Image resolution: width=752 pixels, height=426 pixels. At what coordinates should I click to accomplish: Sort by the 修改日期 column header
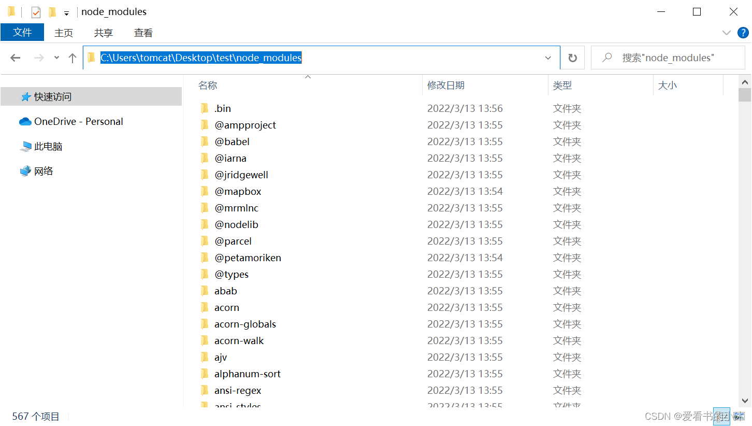pos(446,86)
